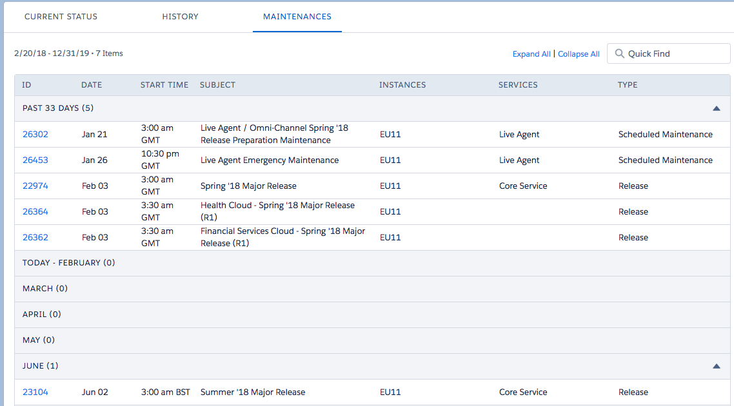Expand the May (0) group row
This screenshot has height=406, width=734.
372,340
